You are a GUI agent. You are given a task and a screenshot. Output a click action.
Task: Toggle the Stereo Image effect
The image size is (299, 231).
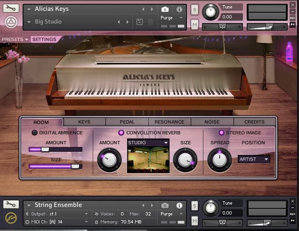221,132
